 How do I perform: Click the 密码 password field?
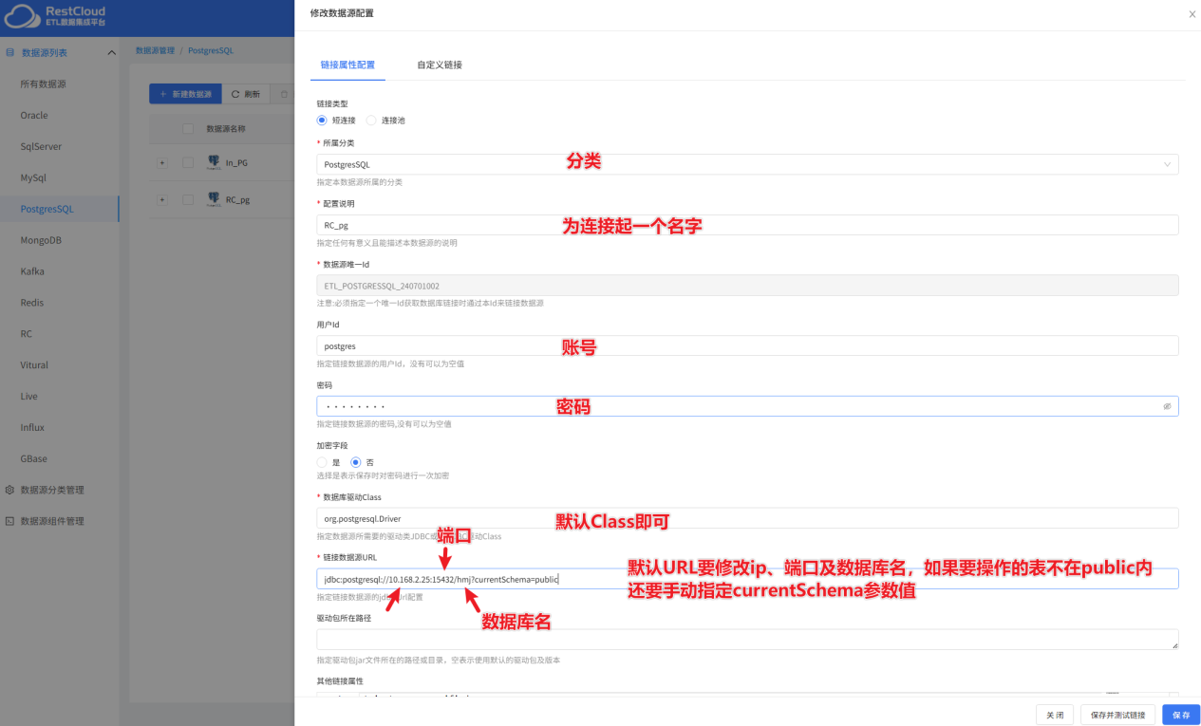tap(747, 406)
